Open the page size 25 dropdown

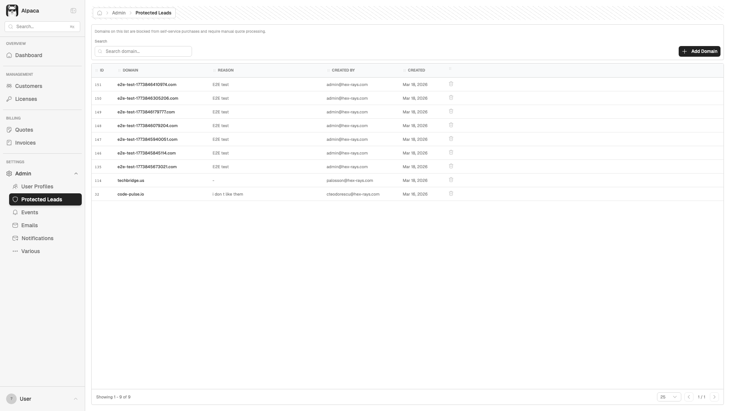668,397
